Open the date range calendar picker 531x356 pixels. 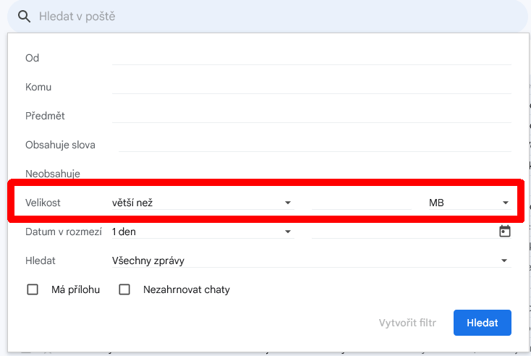[x=505, y=232]
